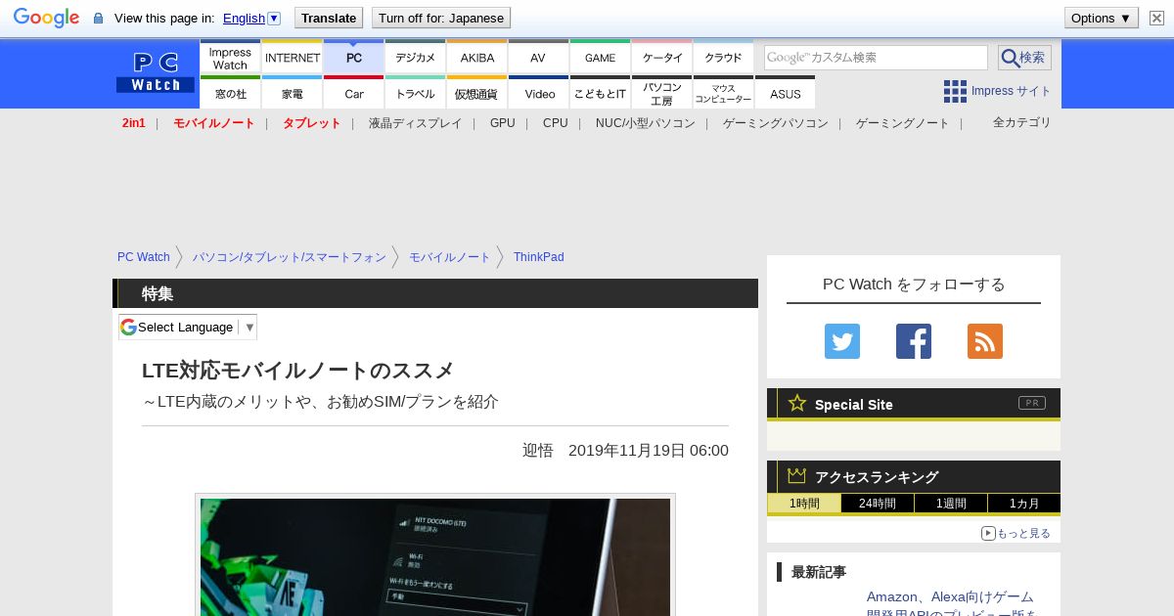This screenshot has width=1174, height=616.
Task: Click the Google G icon in Select Language
Action: tap(128, 327)
